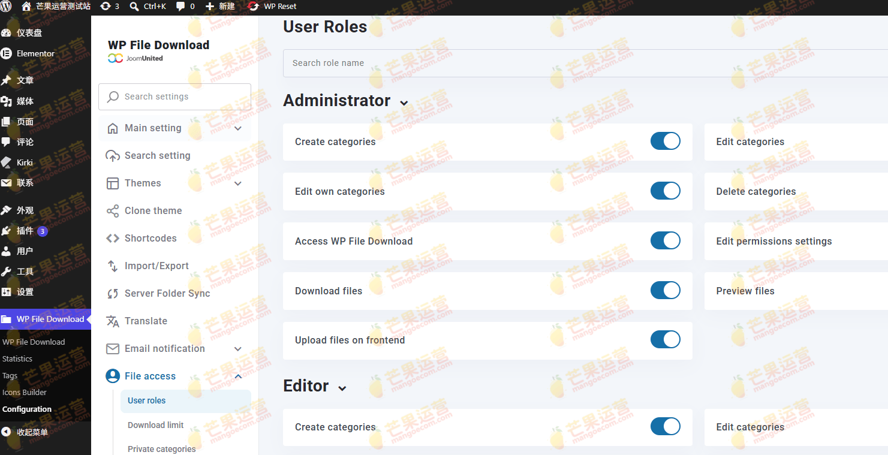Open the comments bubble icon in admin bar
The height and width of the screenshot is (455, 888).
click(x=180, y=6)
